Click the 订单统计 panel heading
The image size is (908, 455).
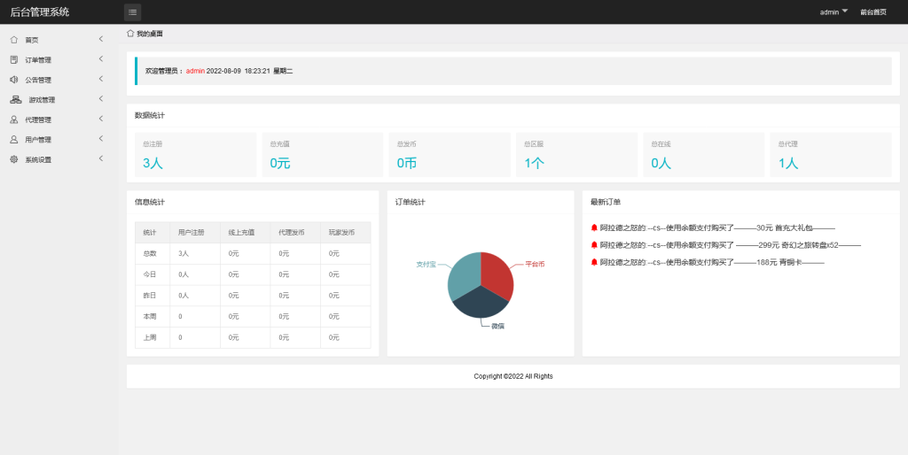click(410, 203)
